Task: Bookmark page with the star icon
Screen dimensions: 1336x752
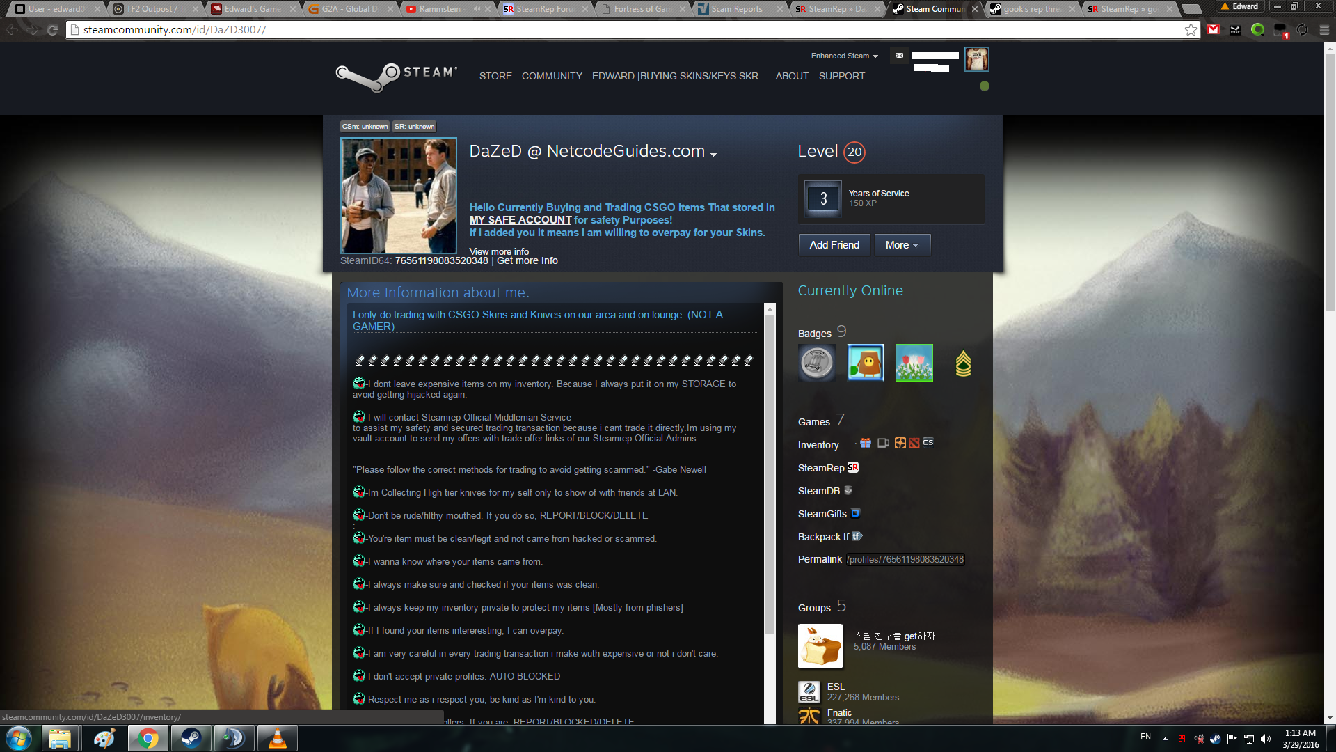Action: pyautogui.click(x=1191, y=30)
